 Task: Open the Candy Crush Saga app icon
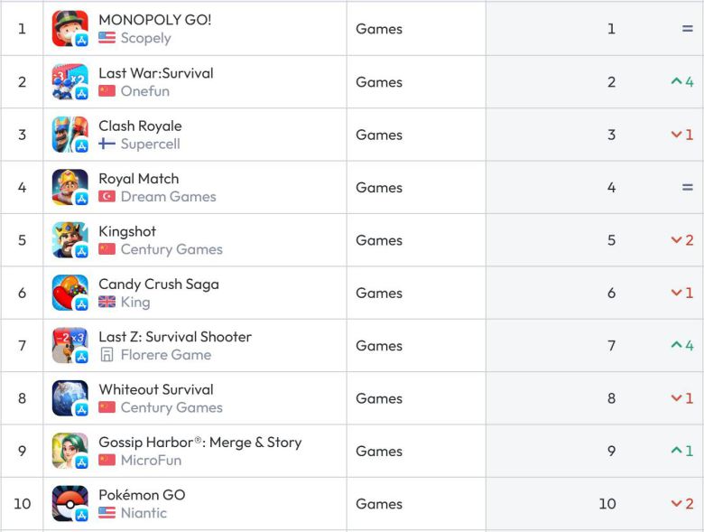point(69,294)
